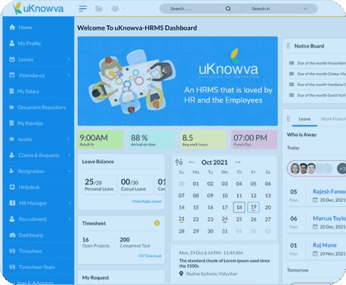Click the Notice Board drag handle icon
Image resolution: width=346 pixels, height=285 pixels.
pos(288,46)
